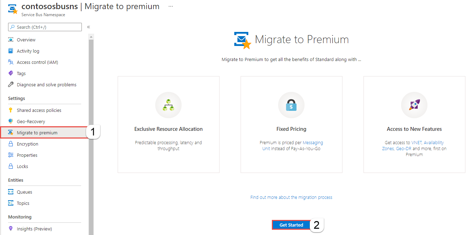Screen dimensions: 471x235
Task: Open the migration process info link
Action: point(291,197)
